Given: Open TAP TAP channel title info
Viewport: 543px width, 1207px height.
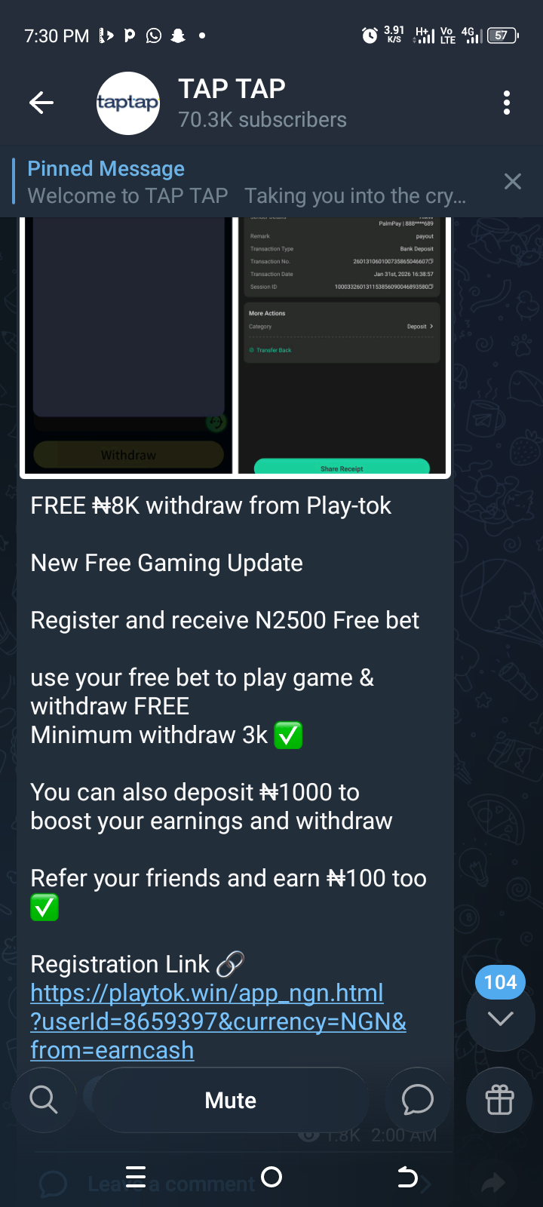Looking at the screenshot, I should tap(232, 89).
